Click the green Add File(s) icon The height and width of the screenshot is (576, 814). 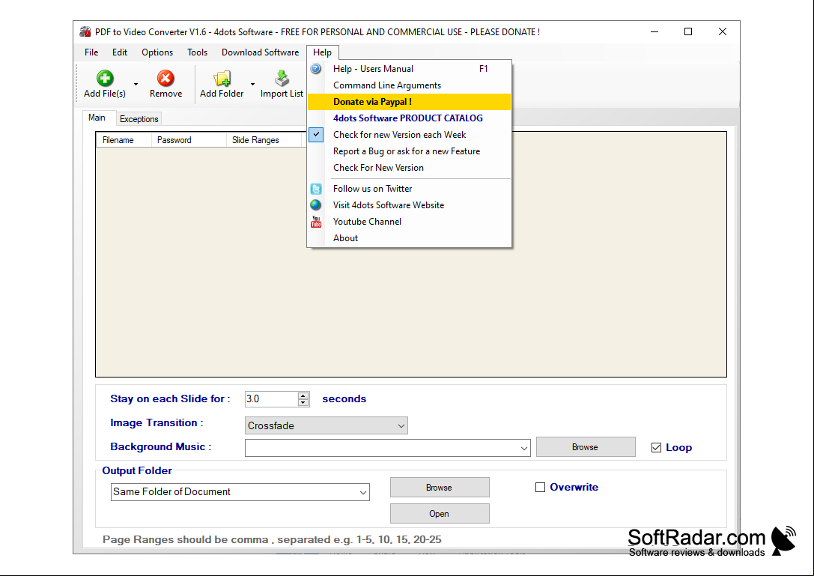coord(105,78)
